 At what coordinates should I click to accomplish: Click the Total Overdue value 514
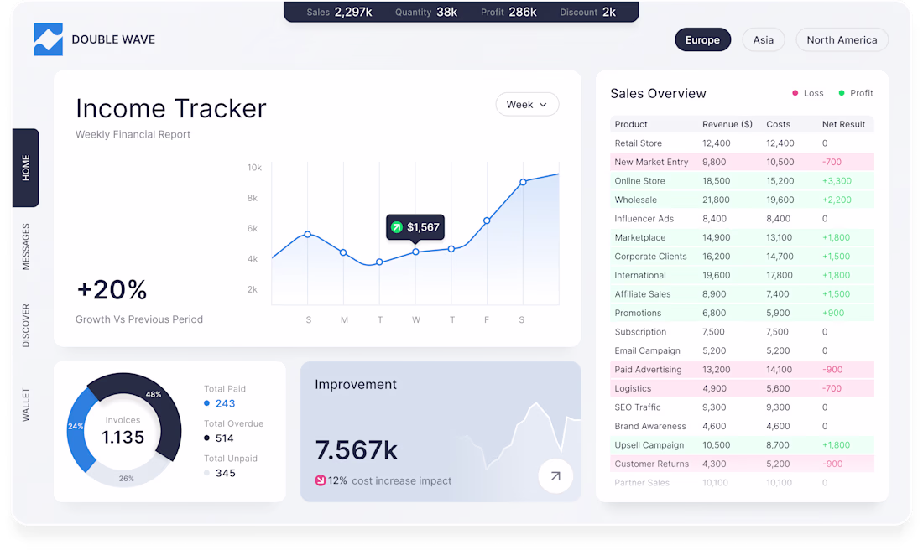[x=224, y=438]
